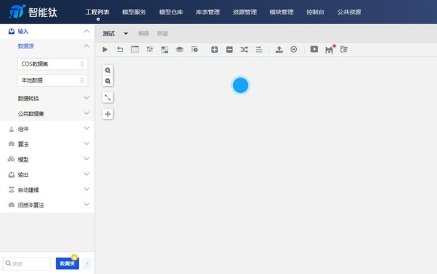Open the 库表管理 menu
Screen dimensions: 437x274
pyautogui.click(x=208, y=12)
